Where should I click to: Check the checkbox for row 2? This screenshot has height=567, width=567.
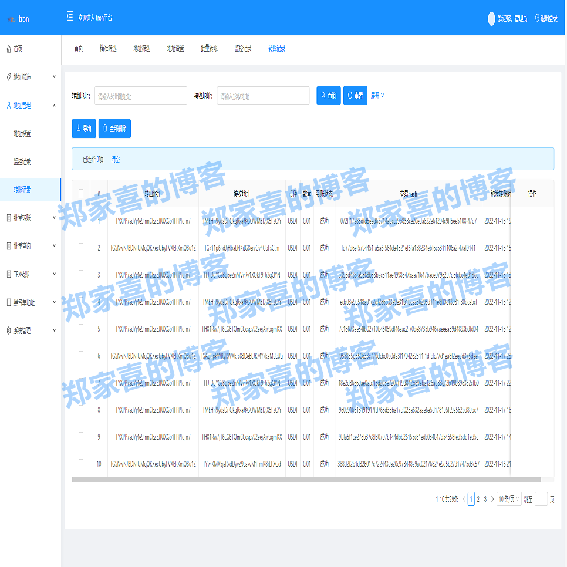tap(81, 248)
